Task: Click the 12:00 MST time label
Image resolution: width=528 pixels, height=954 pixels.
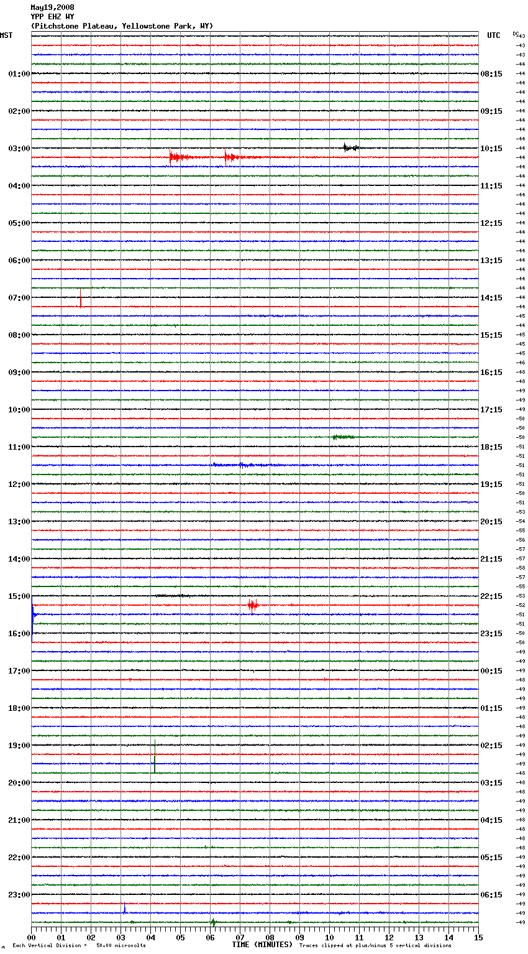Action: (x=19, y=484)
